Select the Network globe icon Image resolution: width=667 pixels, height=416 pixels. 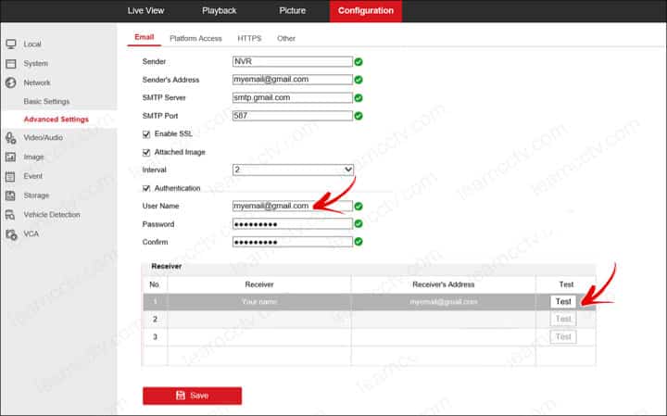click(x=11, y=83)
